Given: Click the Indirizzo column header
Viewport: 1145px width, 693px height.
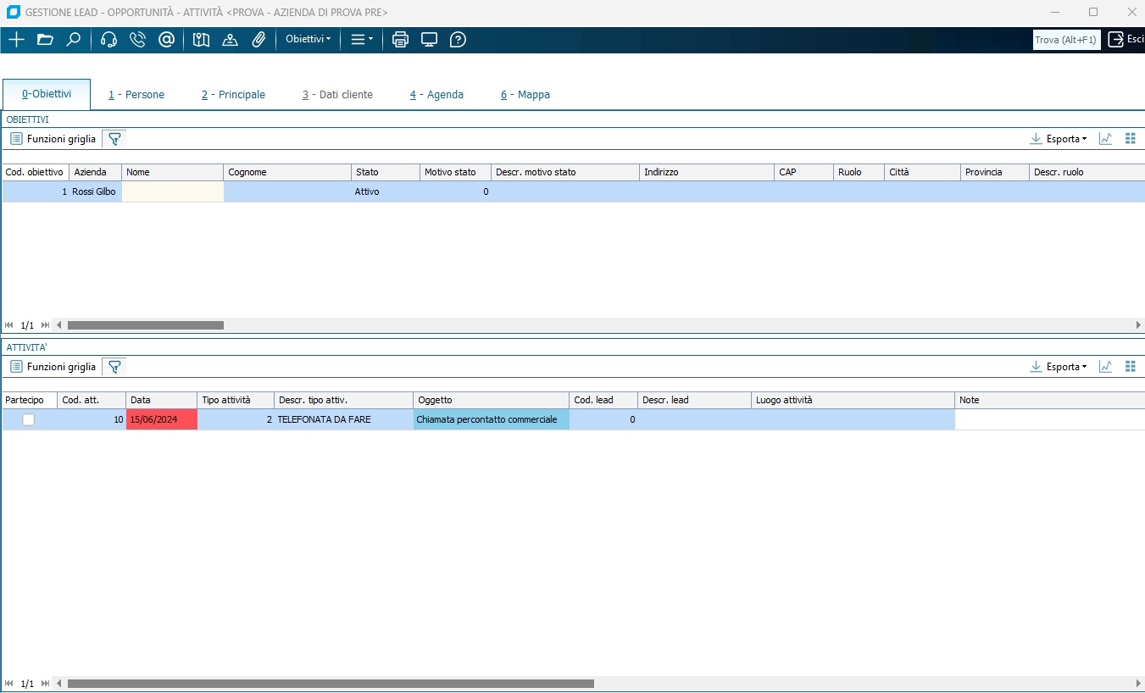Looking at the screenshot, I should click(x=707, y=172).
